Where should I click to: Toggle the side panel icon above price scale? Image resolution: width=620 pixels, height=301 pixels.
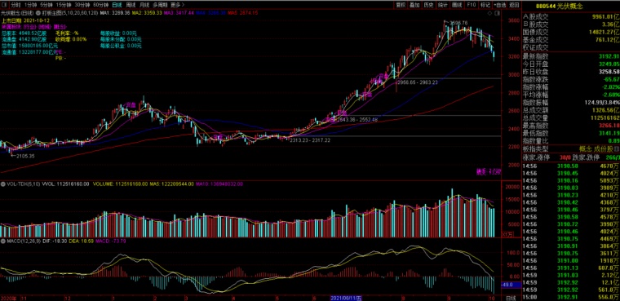click(497, 13)
